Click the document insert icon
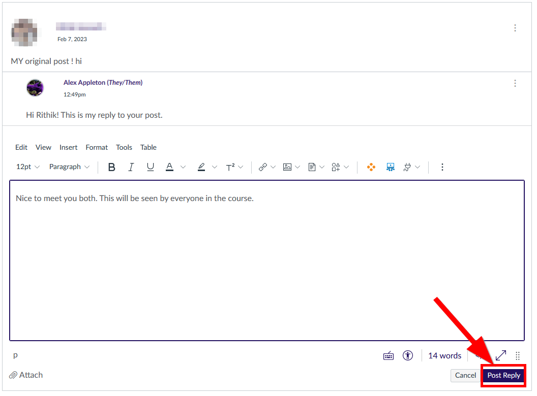 pyautogui.click(x=312, y=167)
